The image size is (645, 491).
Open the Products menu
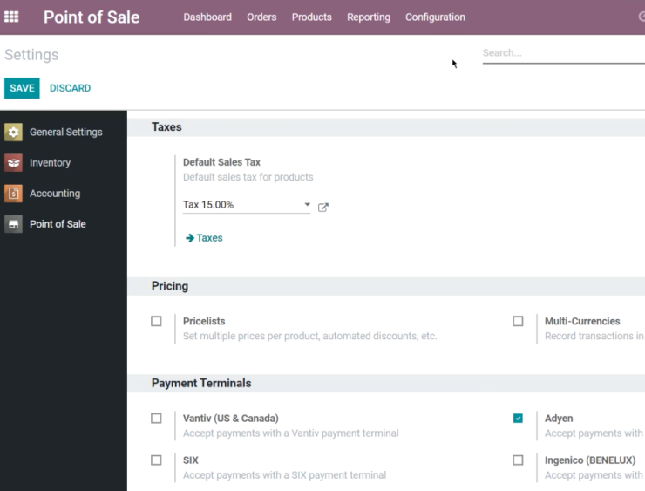[311, 17]
